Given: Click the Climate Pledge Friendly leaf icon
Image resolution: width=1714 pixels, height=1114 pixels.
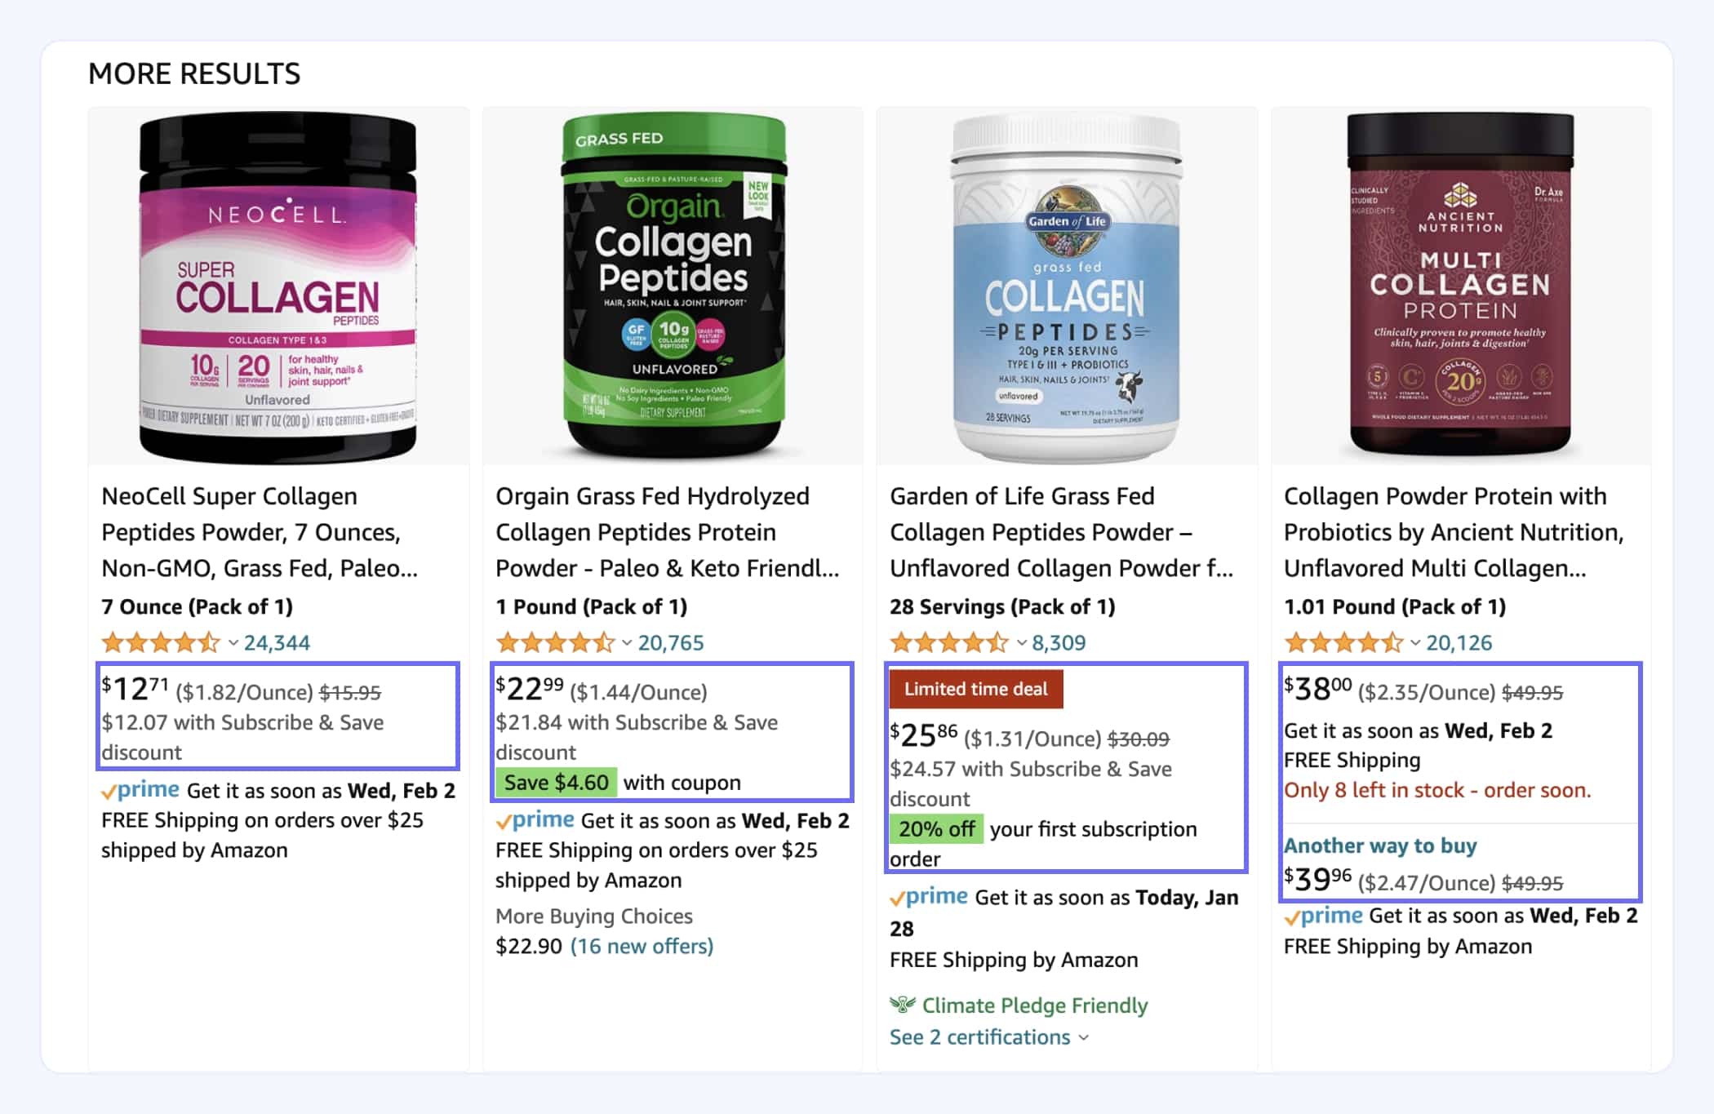Looking at the screenshot, I should pyautogui.click(x=902, y=1005).
